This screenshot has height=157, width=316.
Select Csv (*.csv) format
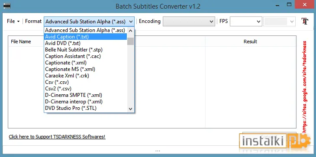[85, 82]
